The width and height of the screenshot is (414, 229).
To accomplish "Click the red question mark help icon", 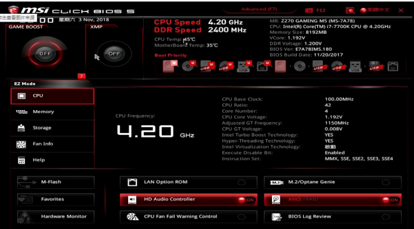I will tap(82, 76).
